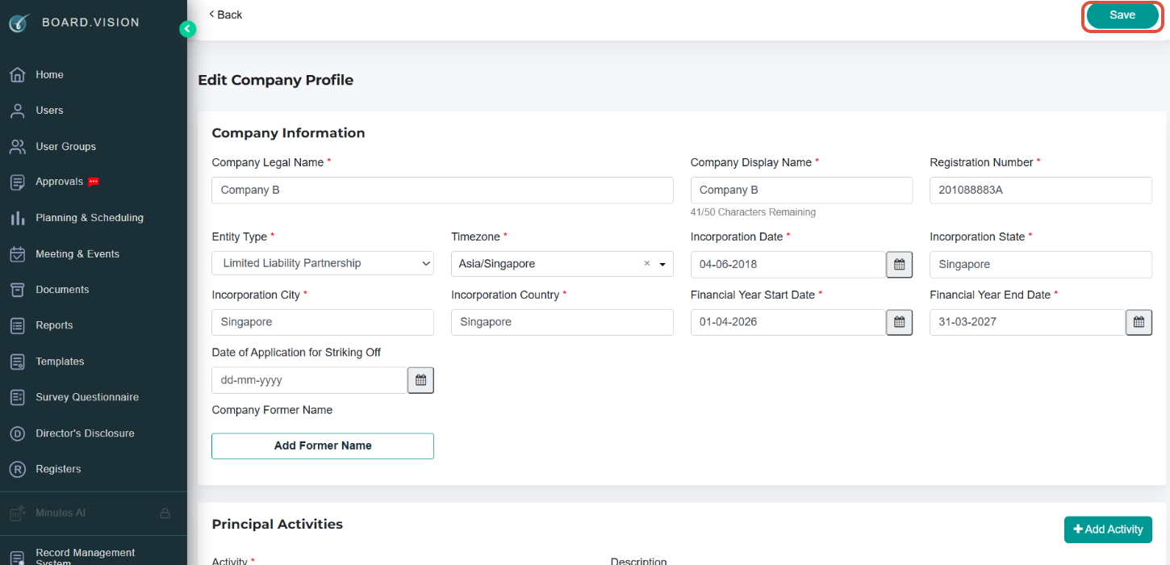Screen dimensions: 1170x565
Task: Open calendar for Financial Year End Date
Action: [1139, 322]
